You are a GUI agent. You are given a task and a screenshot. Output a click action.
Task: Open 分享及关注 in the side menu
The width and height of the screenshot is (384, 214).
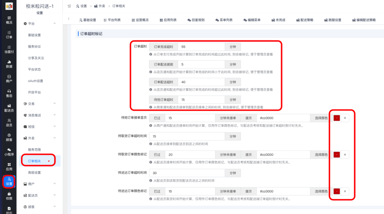(36, 58)
